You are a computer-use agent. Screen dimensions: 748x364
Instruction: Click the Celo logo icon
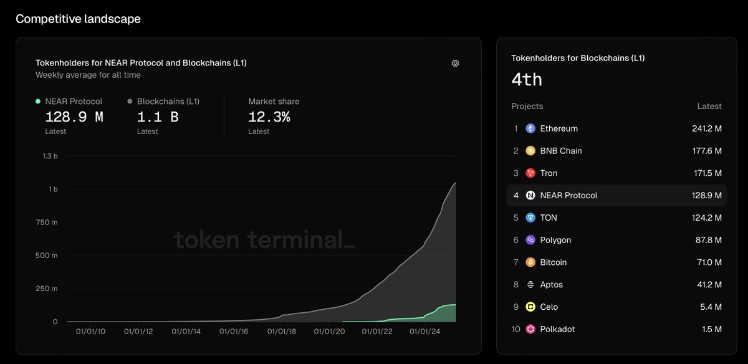pyautogui.click(x=530, y=307)
